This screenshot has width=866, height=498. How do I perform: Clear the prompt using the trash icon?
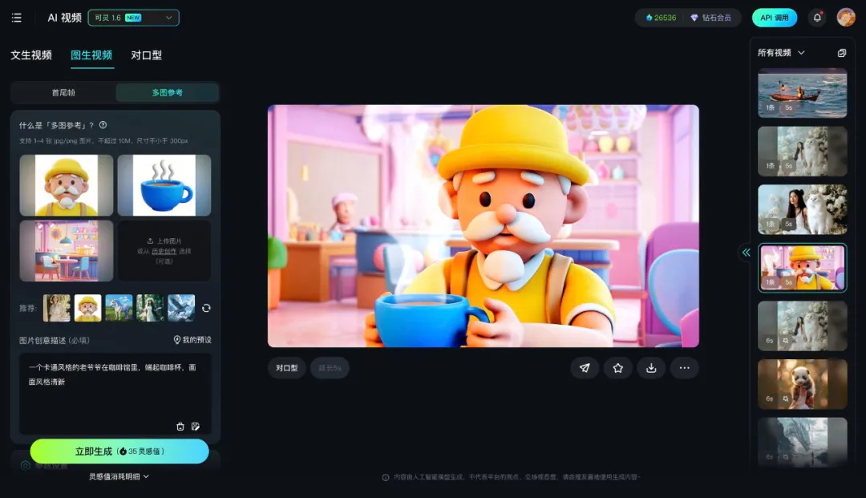[x=180, y=427]
